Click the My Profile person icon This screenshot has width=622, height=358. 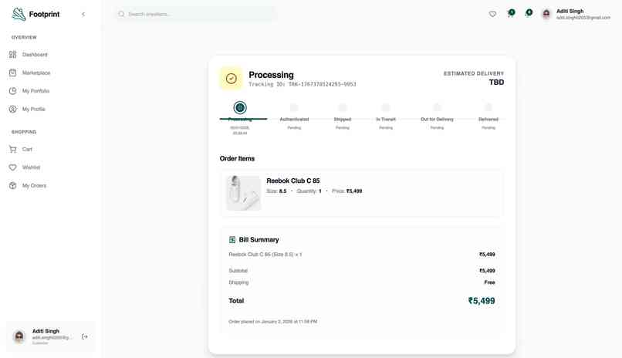[12, 109]
